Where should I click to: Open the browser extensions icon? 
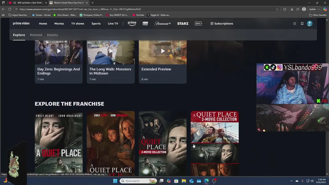point(285,9)
